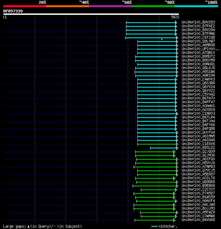Click the yellow gap symbol in the legend

click(x=28, y=227)
